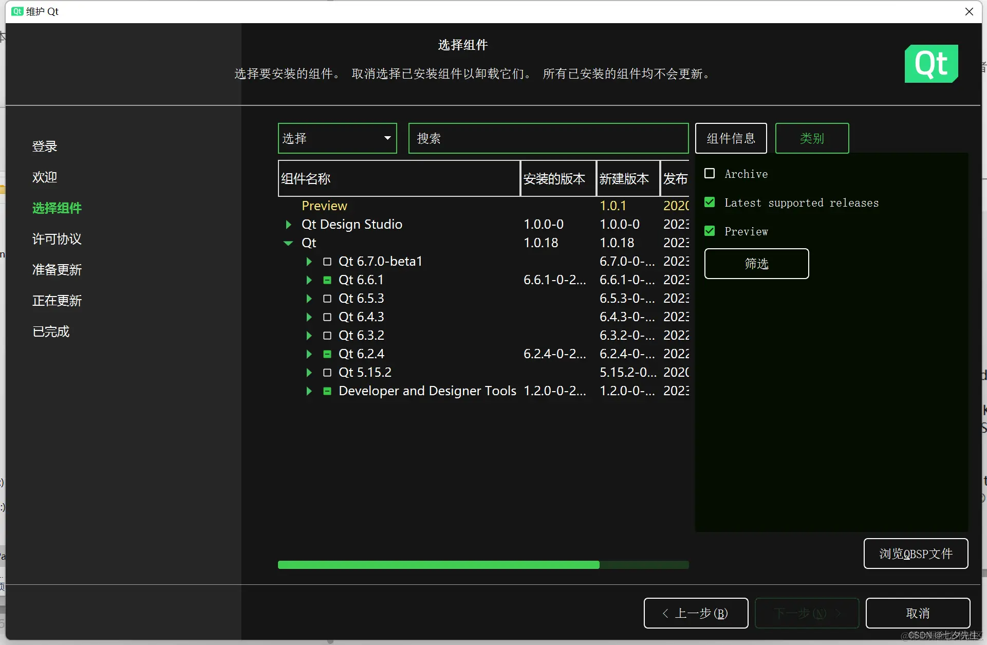Screen dimensions: 987x645
Task: Open the 选择 dropdown list
Action: click(x=337, y=138)
